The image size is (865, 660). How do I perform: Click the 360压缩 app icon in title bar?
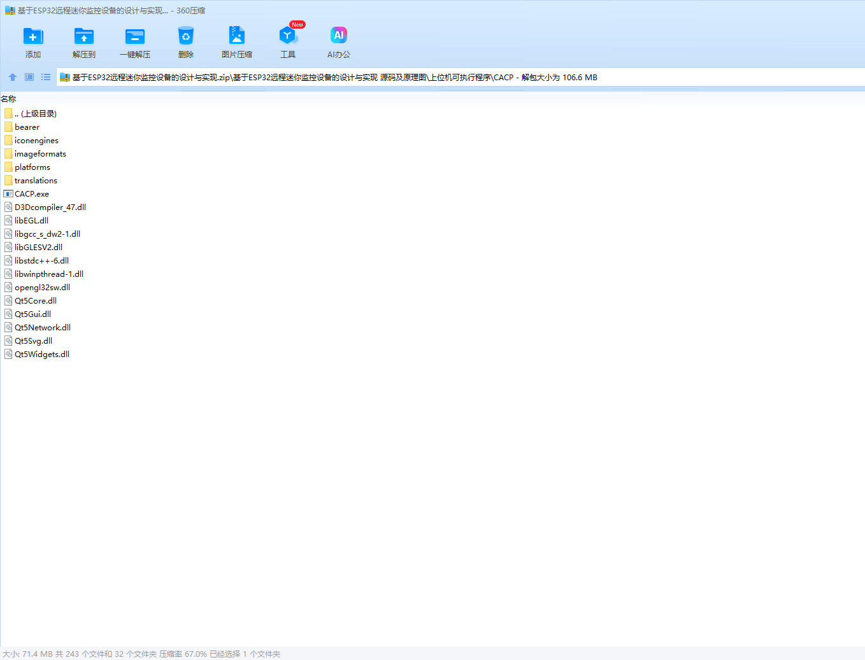pyautogui.click(x=10, y=11)
